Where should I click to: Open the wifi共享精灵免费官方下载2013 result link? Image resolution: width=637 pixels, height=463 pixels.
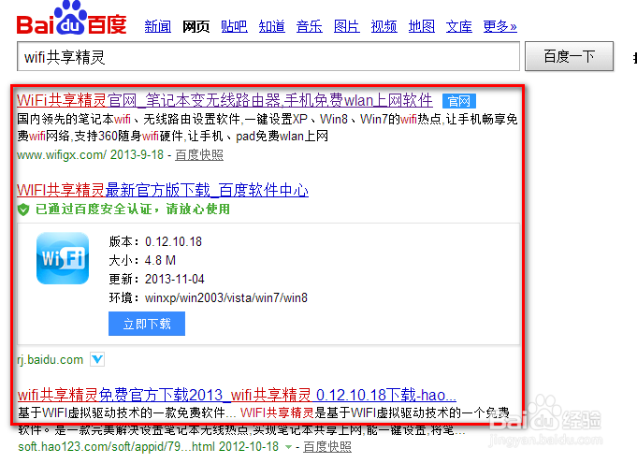pos(237,395)
